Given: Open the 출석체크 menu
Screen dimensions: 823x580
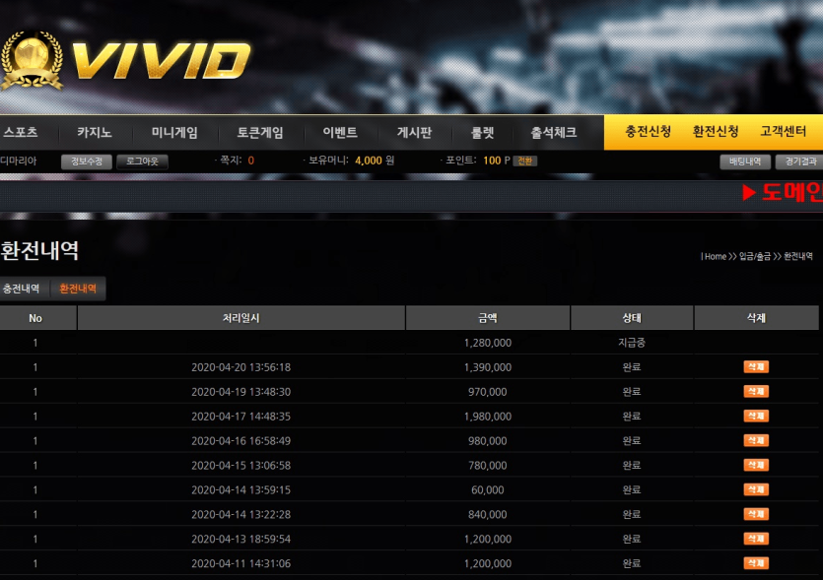Looking at the screenshot, I should point(554,132).
